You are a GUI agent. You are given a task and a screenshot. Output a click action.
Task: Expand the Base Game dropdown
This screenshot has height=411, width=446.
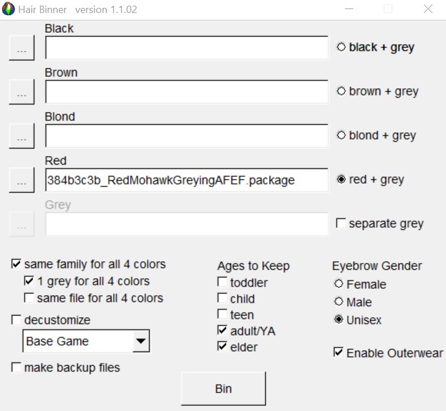pos(141,341)
